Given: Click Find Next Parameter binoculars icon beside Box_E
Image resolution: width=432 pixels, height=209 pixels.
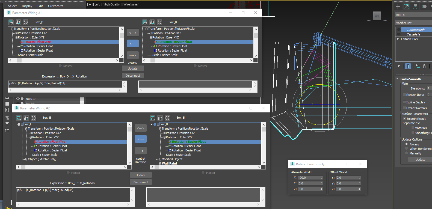Looking at the screenshot, I should click(26, 118).
